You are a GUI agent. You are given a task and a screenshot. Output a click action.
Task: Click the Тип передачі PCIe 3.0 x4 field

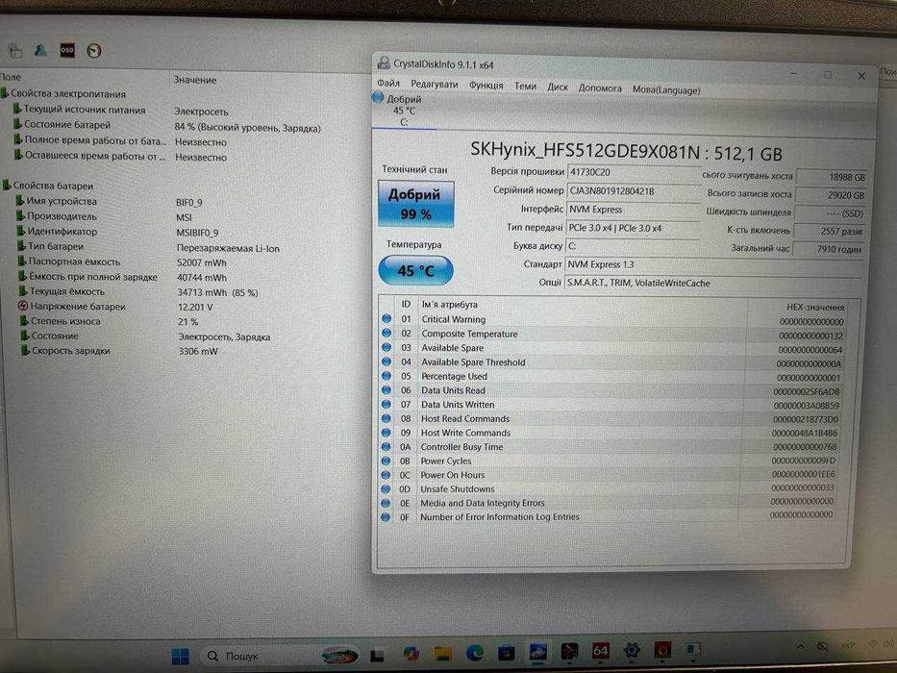pyautogui.click(x=633, y=228)
